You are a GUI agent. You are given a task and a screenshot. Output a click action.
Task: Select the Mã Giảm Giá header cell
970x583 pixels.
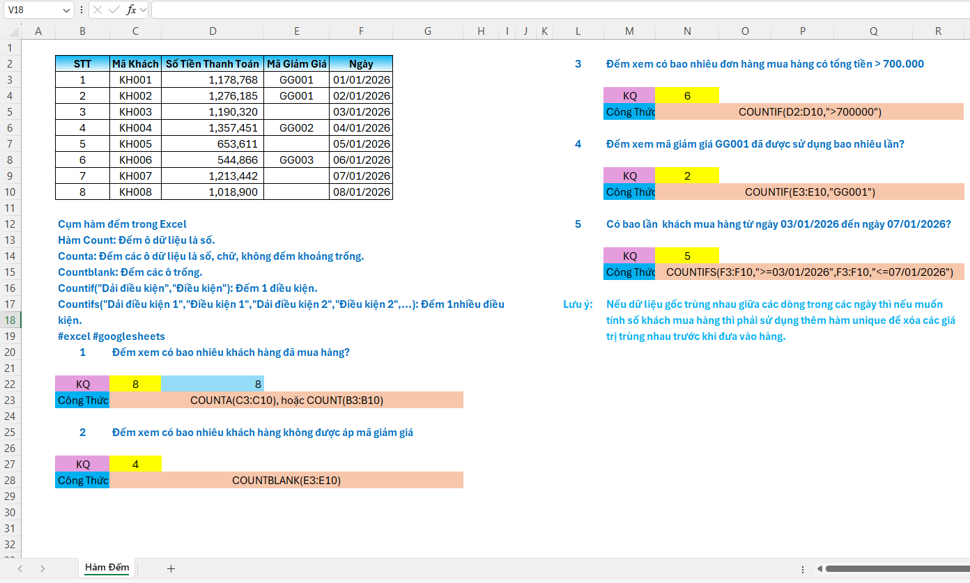pyautogui.click(x=296, y=63)
